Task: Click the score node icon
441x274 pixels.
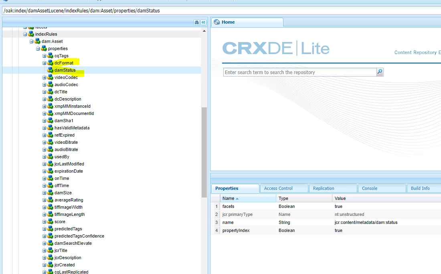Action: [x=51, y=222]
